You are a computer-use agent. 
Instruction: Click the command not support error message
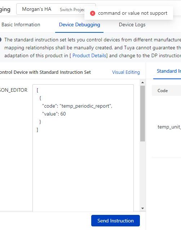(133, 13)
